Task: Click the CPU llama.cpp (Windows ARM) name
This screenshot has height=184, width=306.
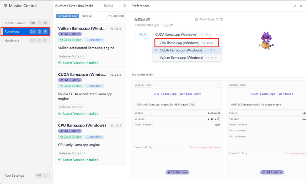Action: coord(177,94)
